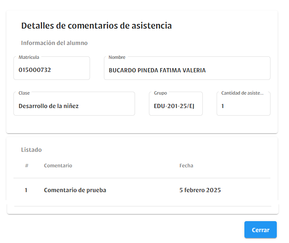Click the Cerrar button
This screenshot has width=289, height=243.
pyautogui.click(x=260, y=230)
